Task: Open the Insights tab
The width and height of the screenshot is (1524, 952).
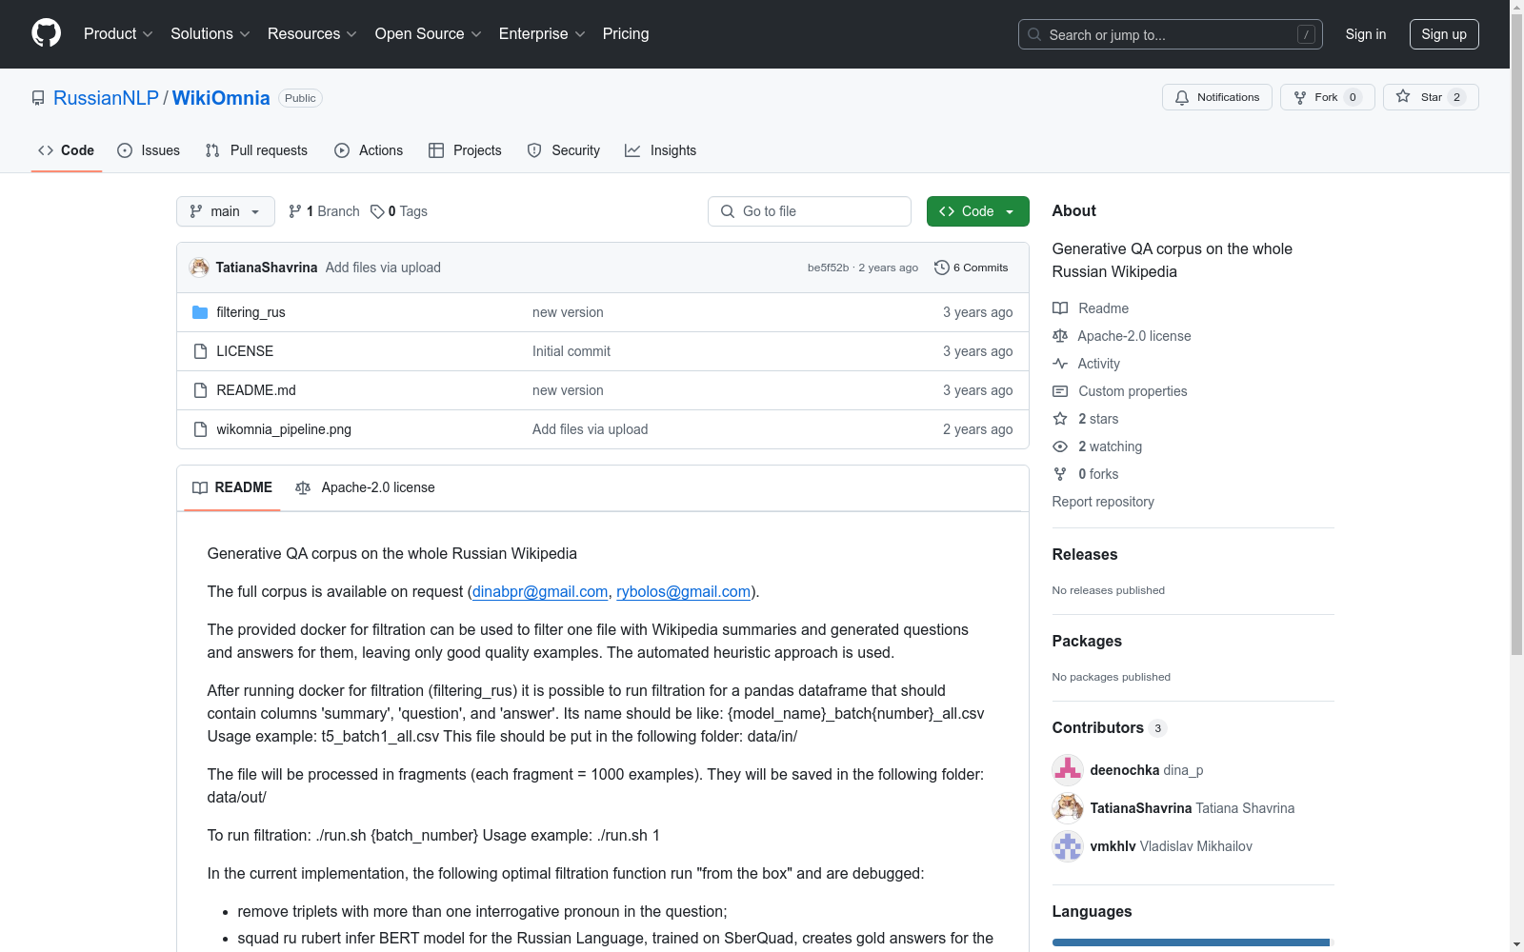Action: point(661,150)
